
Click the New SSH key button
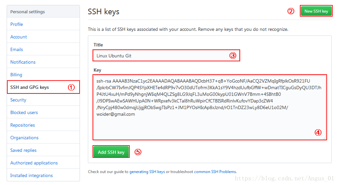pyautogui.click(x=316, y=11)
